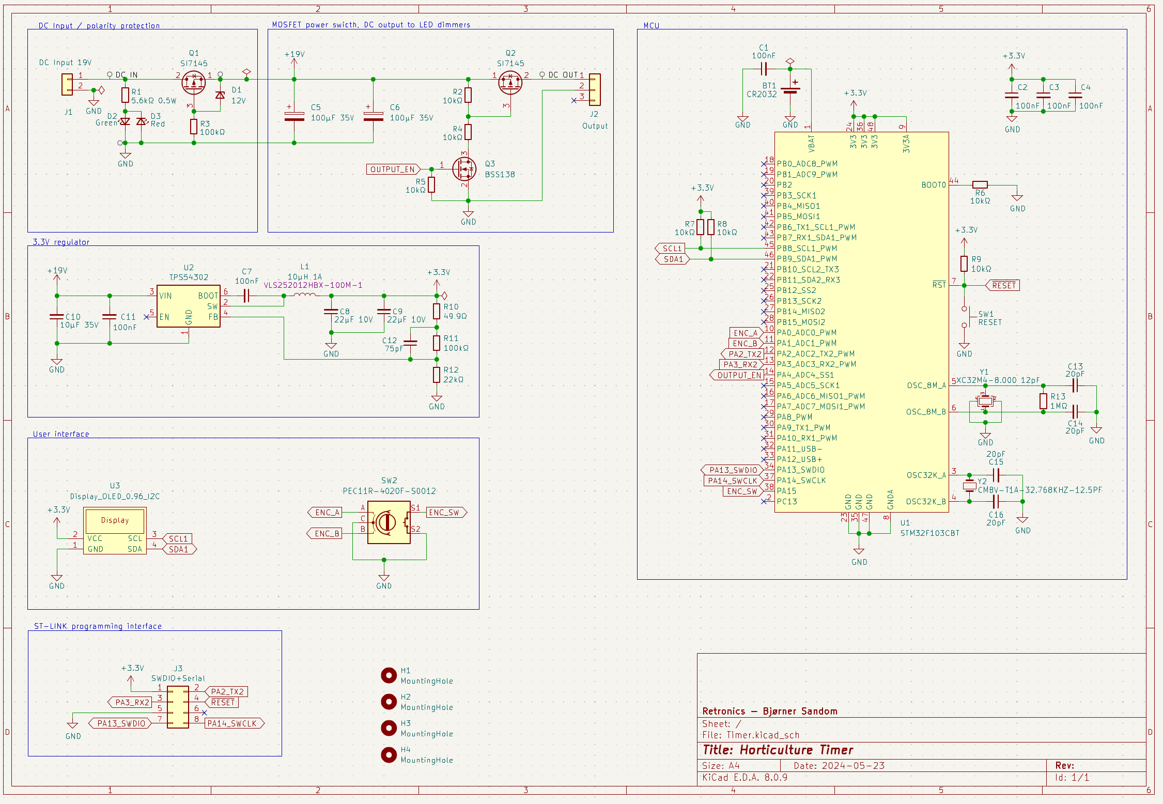Click the D1 12V zener diode
This screenshot has height=804, width=1163.
pyautogui.click(x=220, y=95)
